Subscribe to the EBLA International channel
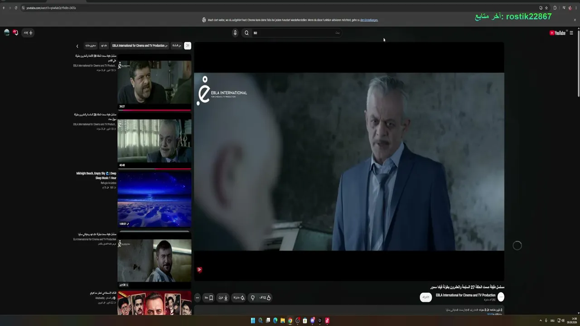 pos(425,297)
